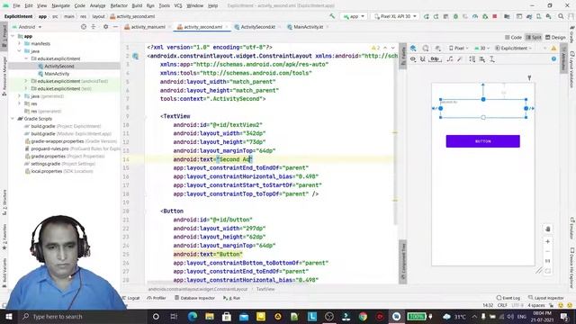Expand the res folder

(20, 103)
